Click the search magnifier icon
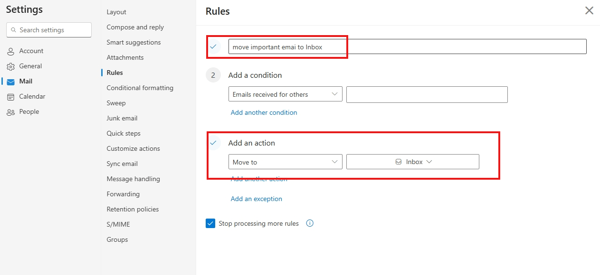 tap(15, 30)
